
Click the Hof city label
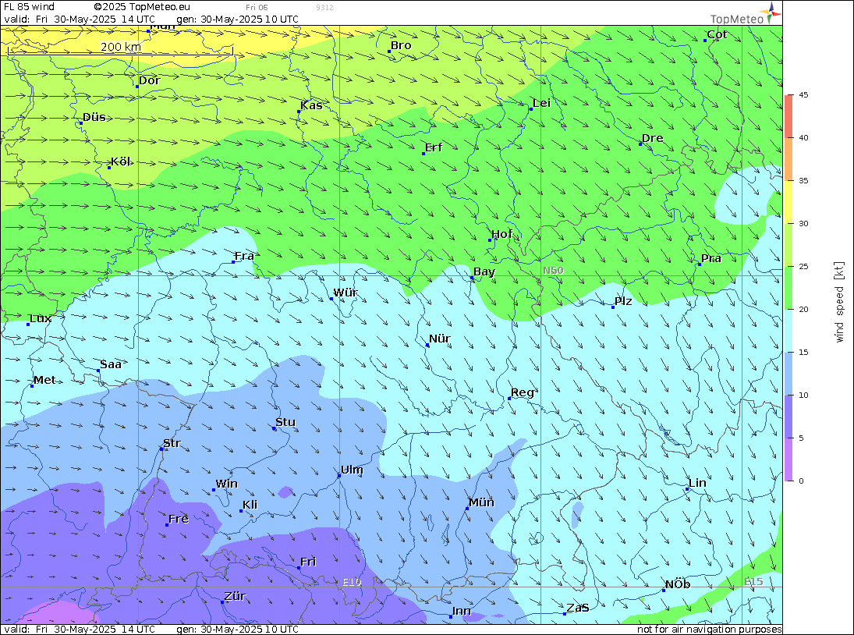[501, 233]
